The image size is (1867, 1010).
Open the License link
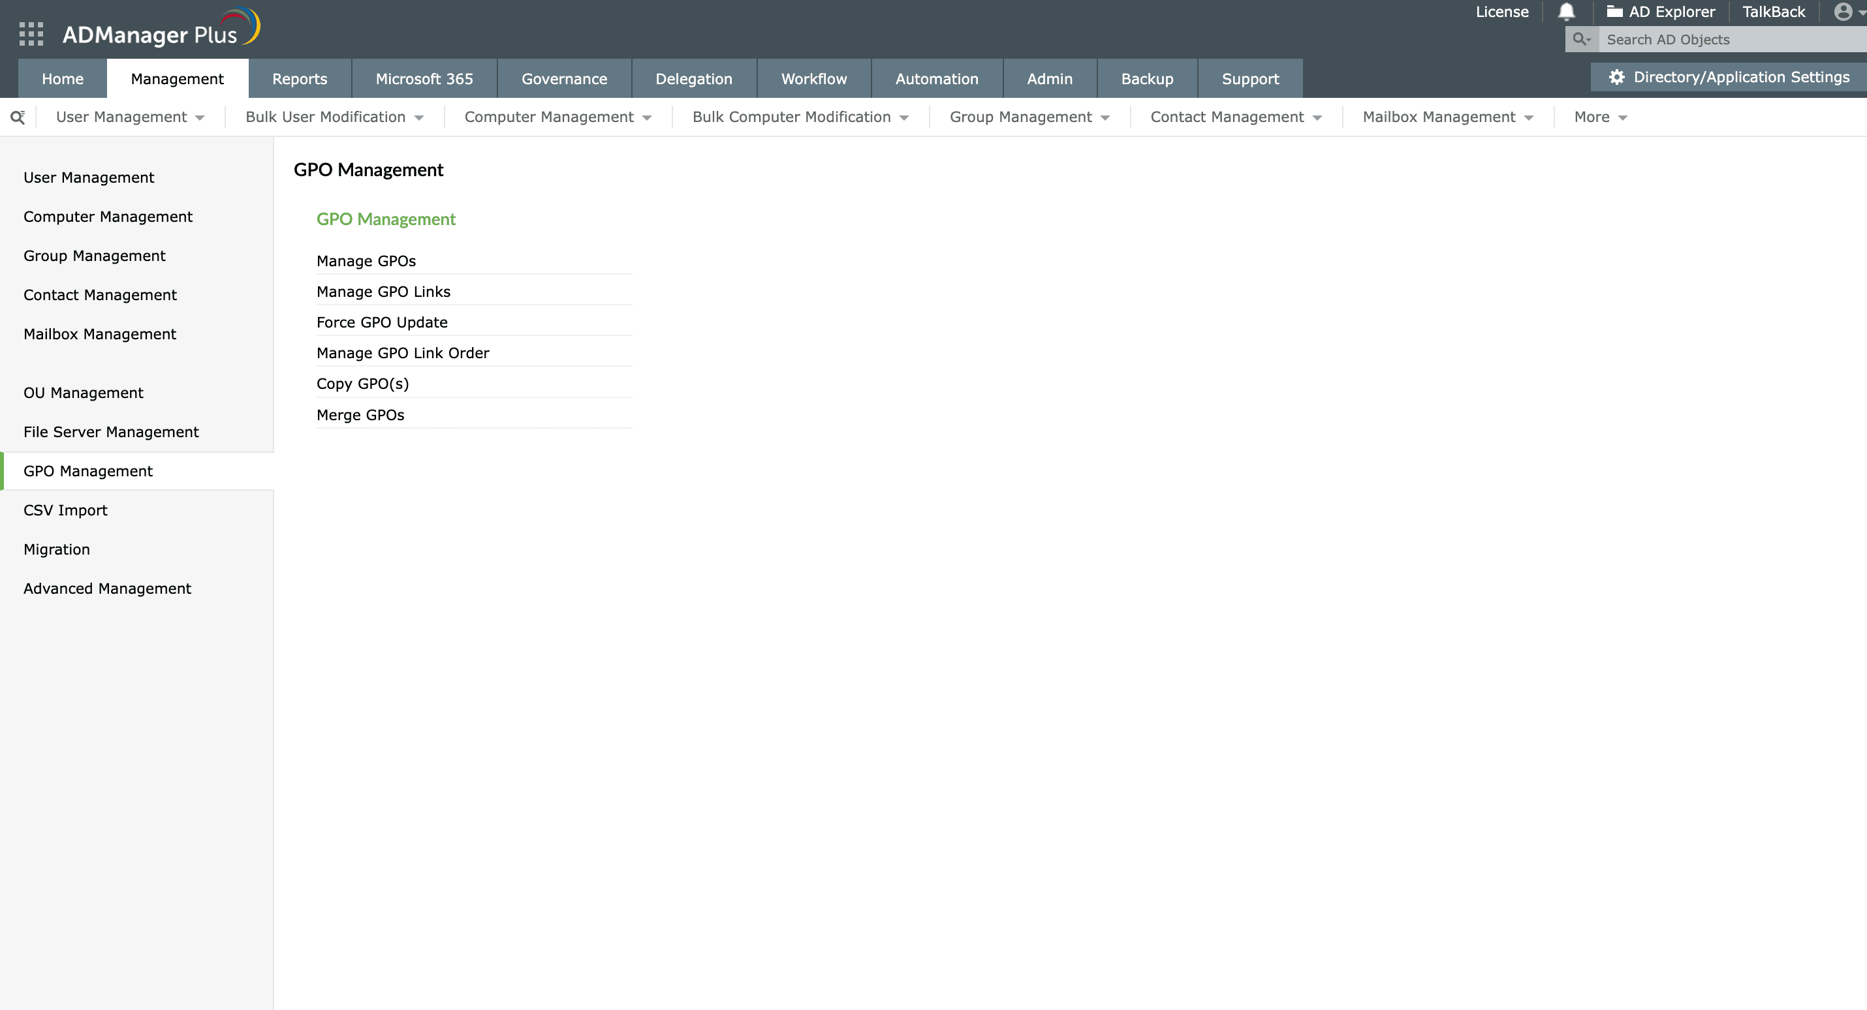[1501, 12]
